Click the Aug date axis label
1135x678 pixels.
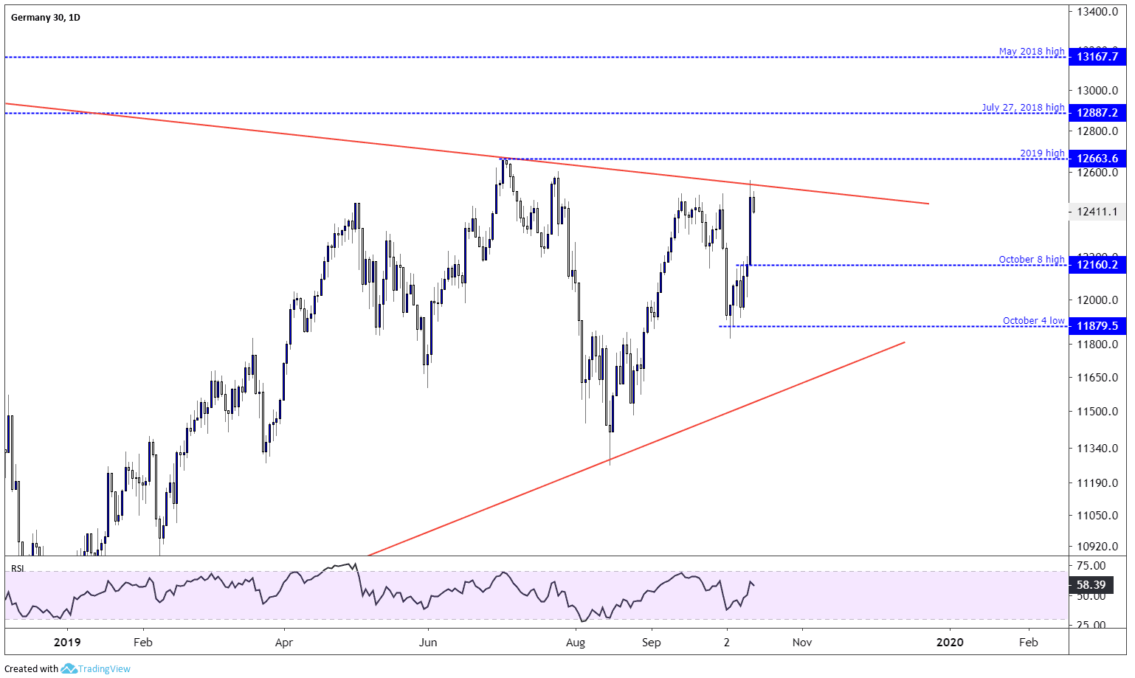click(x=576, y=643)
